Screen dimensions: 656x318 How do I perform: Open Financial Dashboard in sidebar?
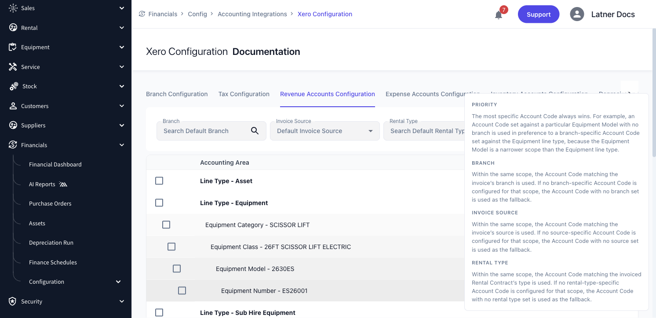(x=55, y=164)
